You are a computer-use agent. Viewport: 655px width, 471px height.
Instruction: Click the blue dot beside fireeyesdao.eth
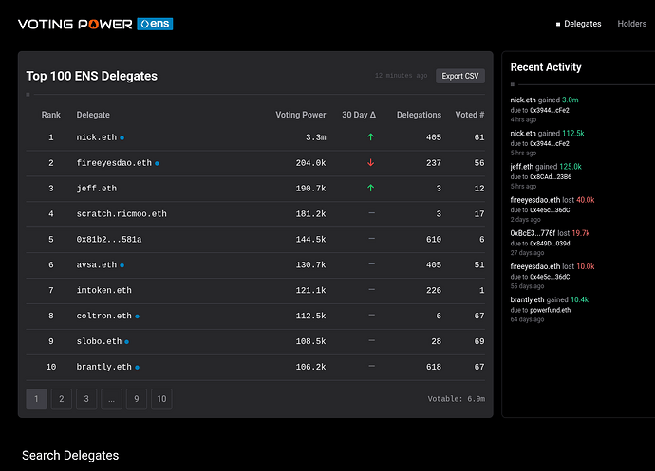(x=157, y=163)
